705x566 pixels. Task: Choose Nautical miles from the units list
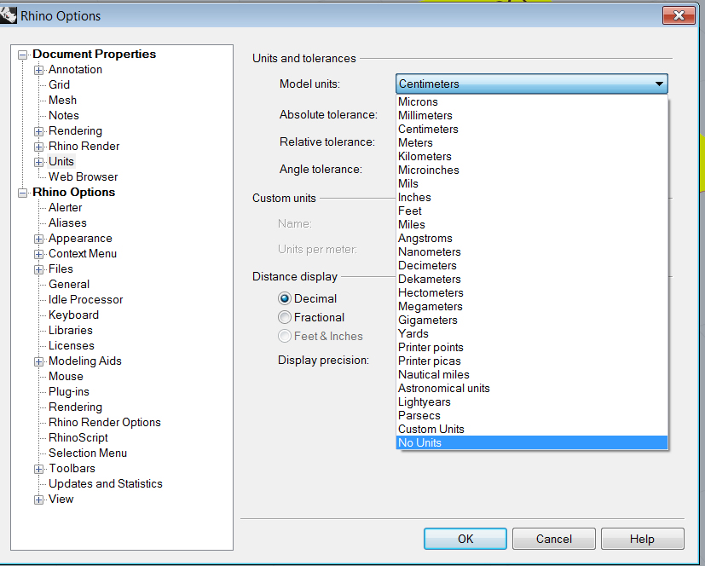point(531,374)
